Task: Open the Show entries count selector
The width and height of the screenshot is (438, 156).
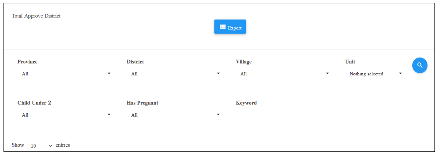Action: 41,145
